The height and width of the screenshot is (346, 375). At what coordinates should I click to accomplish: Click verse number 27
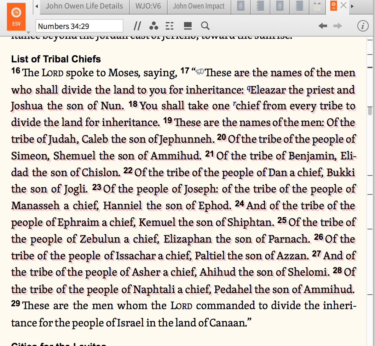pyautogui.click(x=317, y=253)
